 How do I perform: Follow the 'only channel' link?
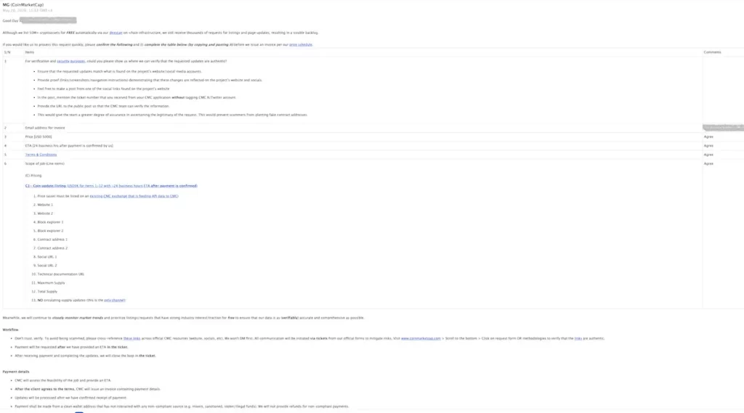[x=114, y=300]
